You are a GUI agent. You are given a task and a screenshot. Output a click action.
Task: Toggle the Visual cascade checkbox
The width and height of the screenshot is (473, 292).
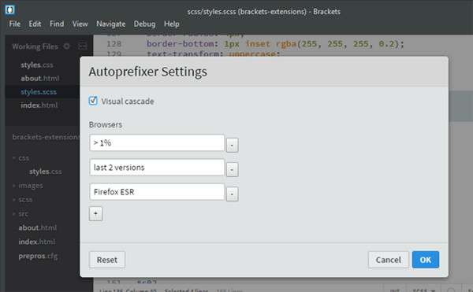point(93,101)
